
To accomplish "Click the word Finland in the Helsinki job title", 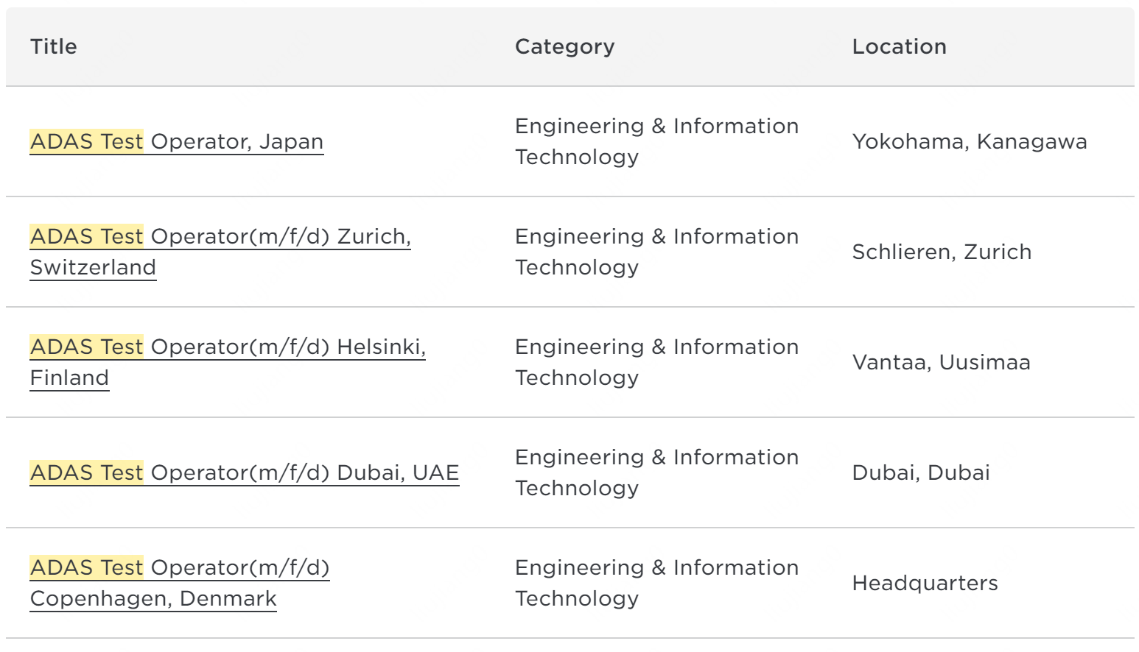I will (69, 378).
